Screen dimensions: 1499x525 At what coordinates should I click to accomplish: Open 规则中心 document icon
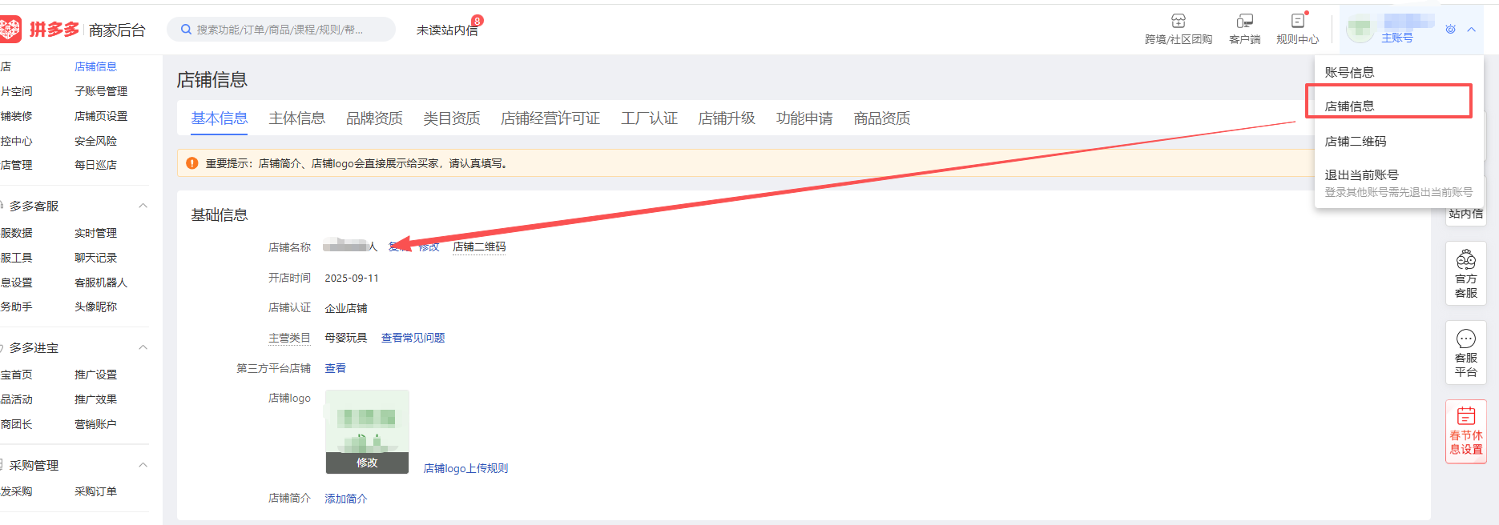[x=1297, y=22]
